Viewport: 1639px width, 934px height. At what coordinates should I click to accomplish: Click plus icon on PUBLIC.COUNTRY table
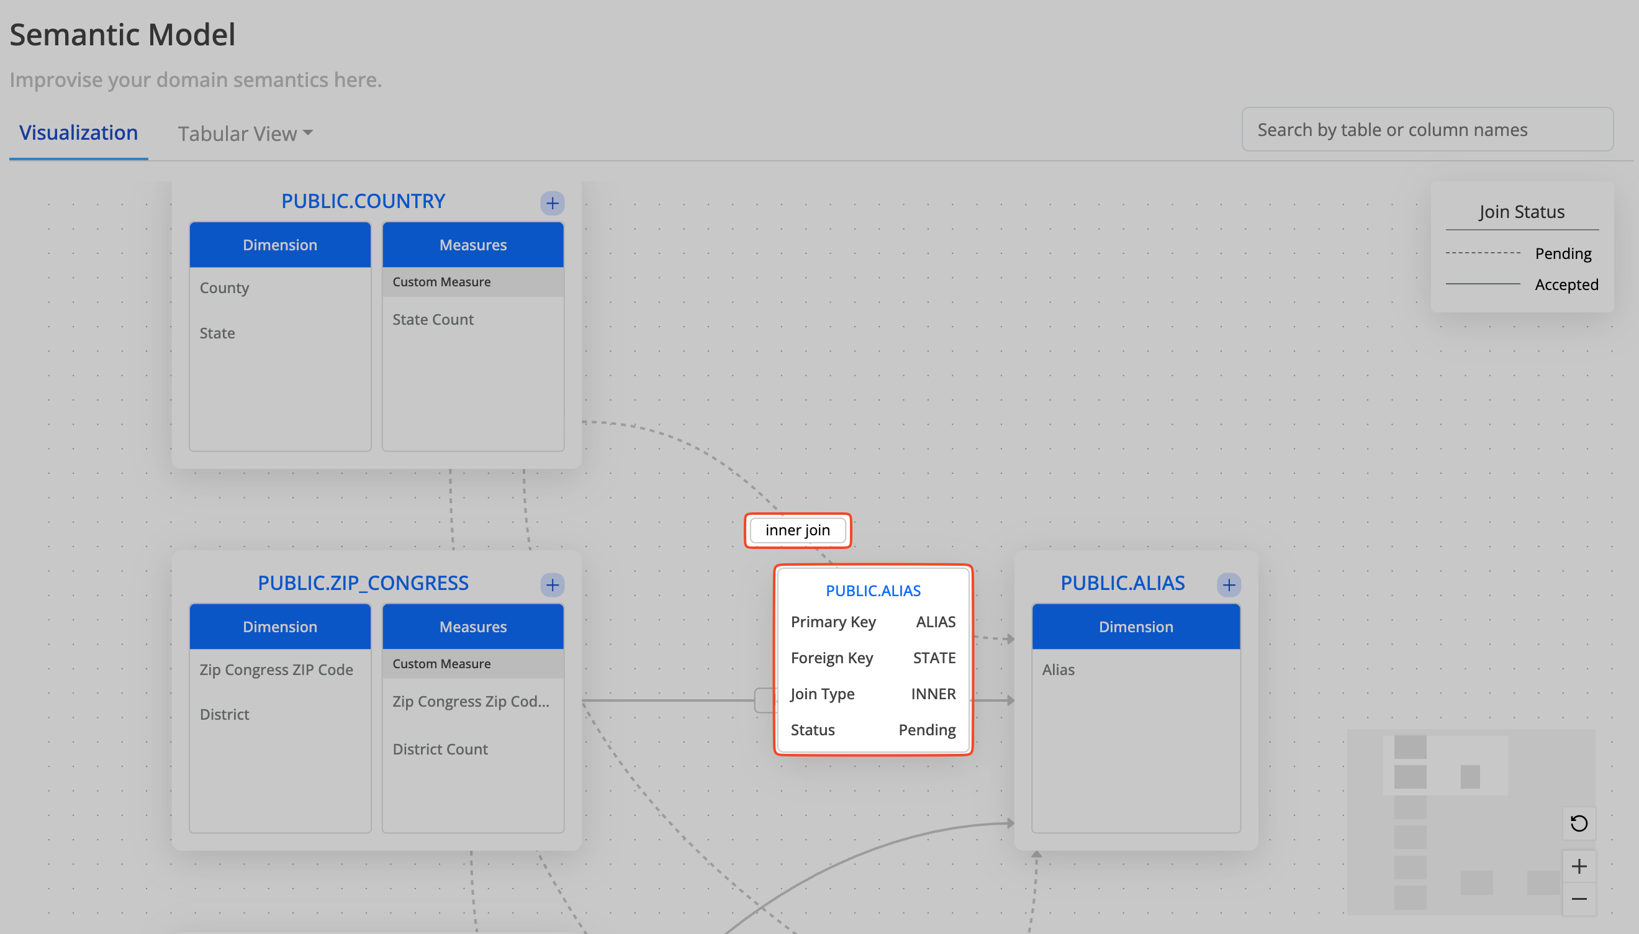point(552,203)
